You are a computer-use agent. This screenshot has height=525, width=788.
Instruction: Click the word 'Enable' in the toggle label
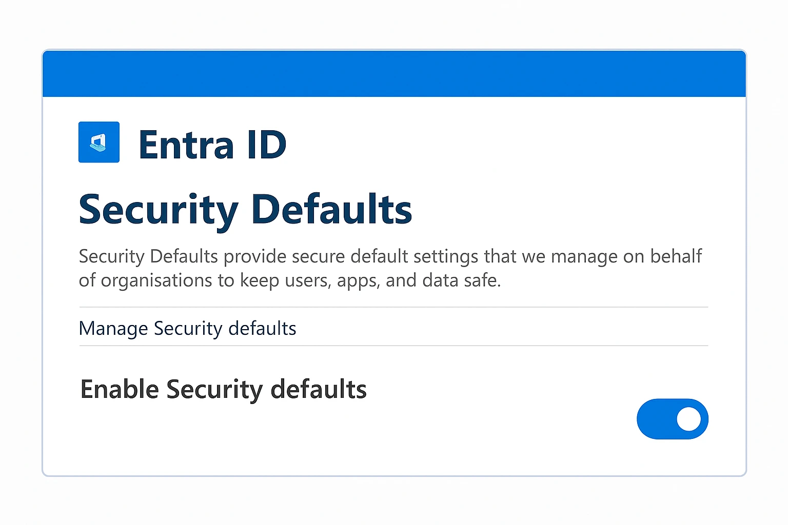120,389
